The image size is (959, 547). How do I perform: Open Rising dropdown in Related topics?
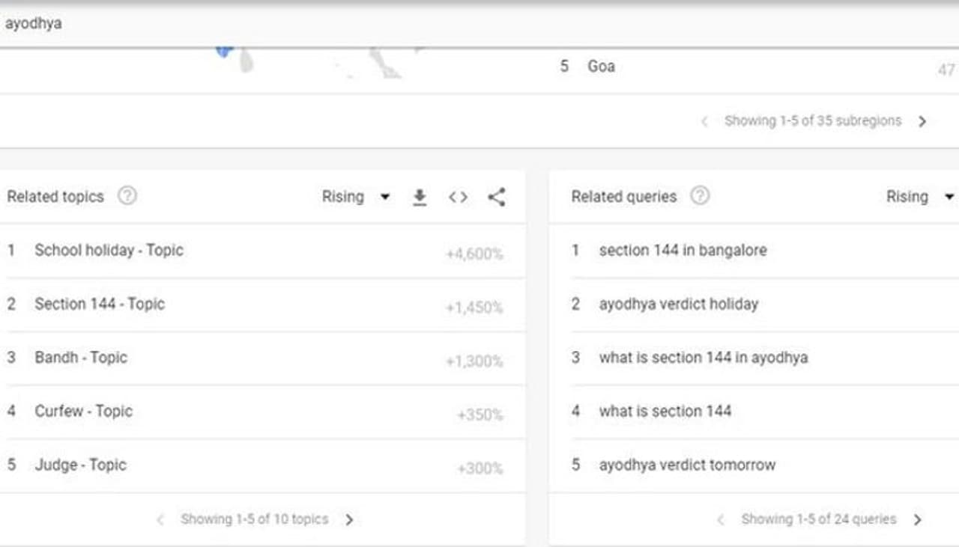[356, 197]
